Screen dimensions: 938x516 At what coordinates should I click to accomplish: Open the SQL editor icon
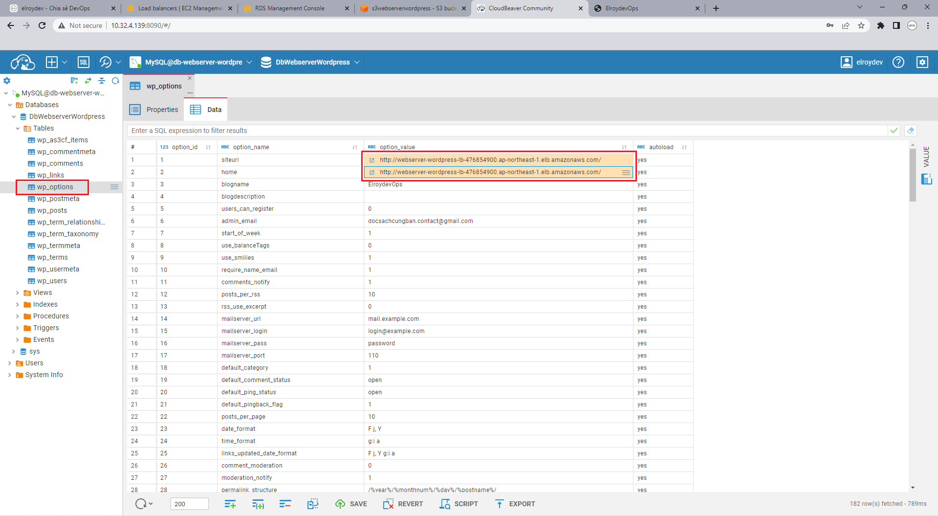pos(84,62)
